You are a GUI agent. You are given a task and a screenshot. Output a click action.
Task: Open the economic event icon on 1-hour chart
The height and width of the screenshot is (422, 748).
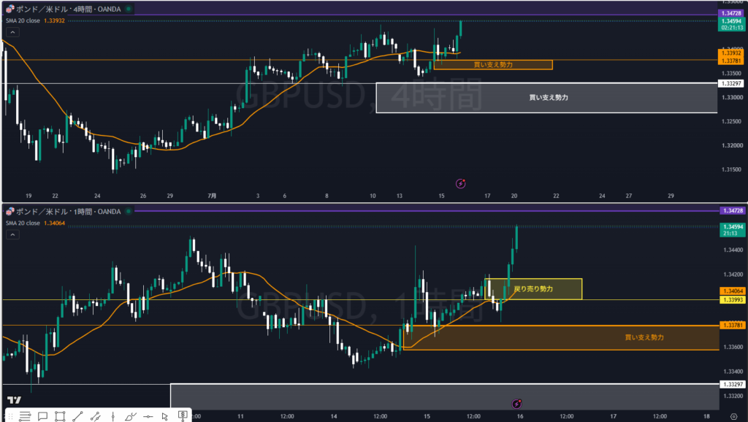click(x=516, y=404)
